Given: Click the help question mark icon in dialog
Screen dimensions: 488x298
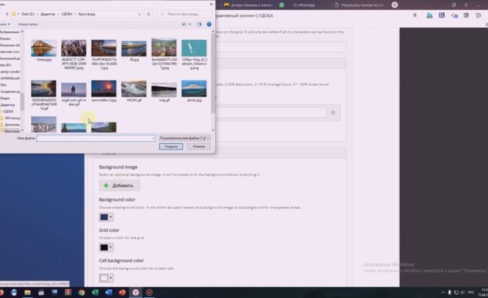Looking at the screenshot, I should 210,24.
